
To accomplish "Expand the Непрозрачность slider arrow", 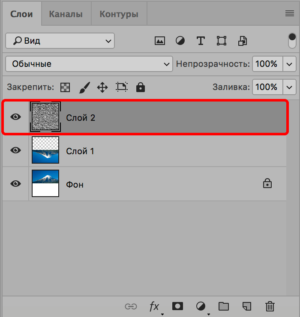I will tap(290, 64).
